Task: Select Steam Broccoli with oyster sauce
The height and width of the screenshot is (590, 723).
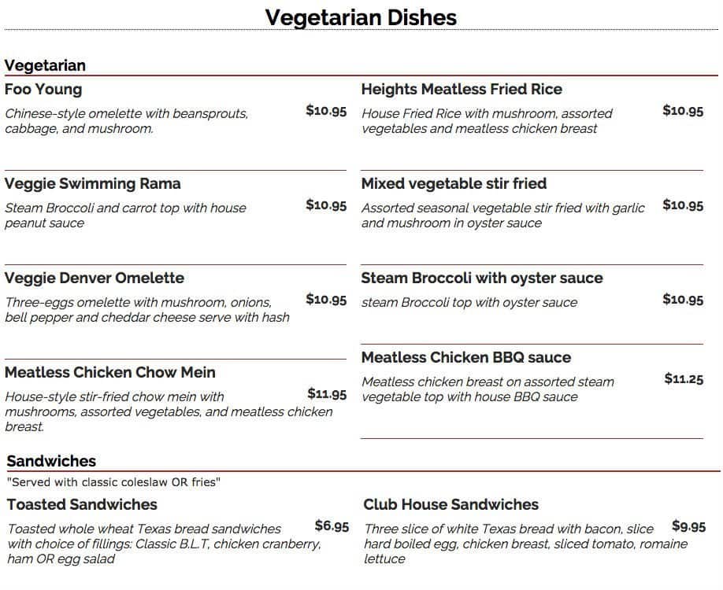Action: pos(482,278)
